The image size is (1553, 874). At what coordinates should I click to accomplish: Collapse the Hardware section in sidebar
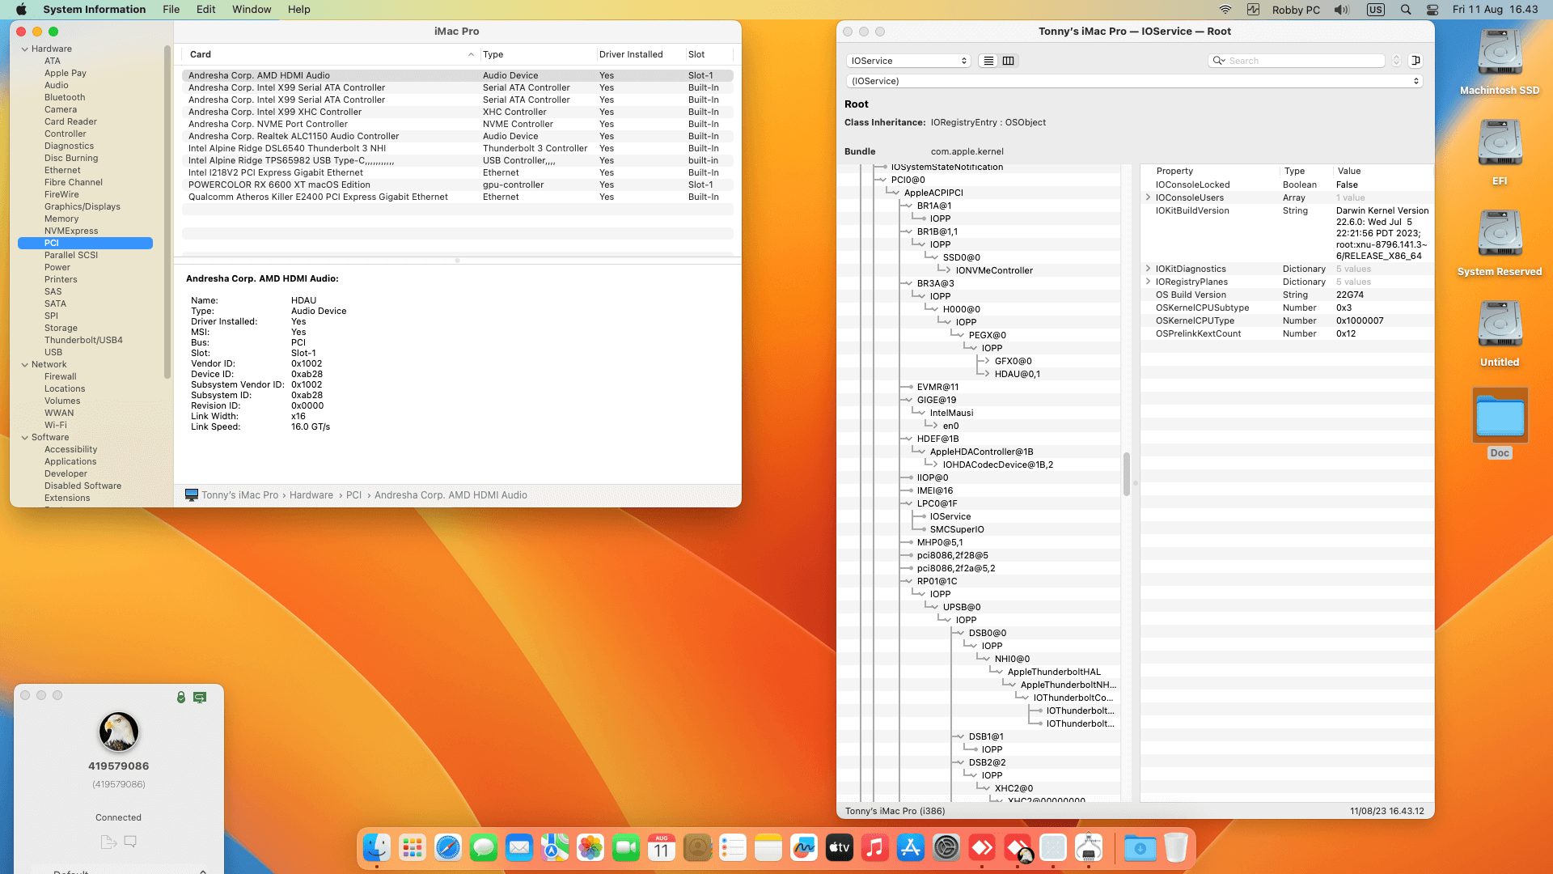point(25,49)
